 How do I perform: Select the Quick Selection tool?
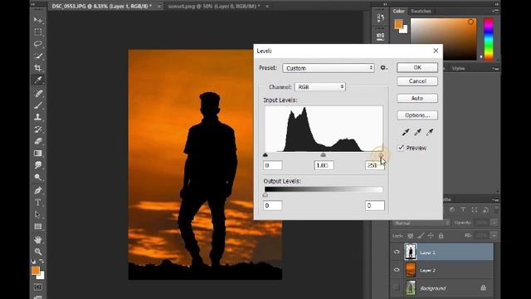coord(38,56)
